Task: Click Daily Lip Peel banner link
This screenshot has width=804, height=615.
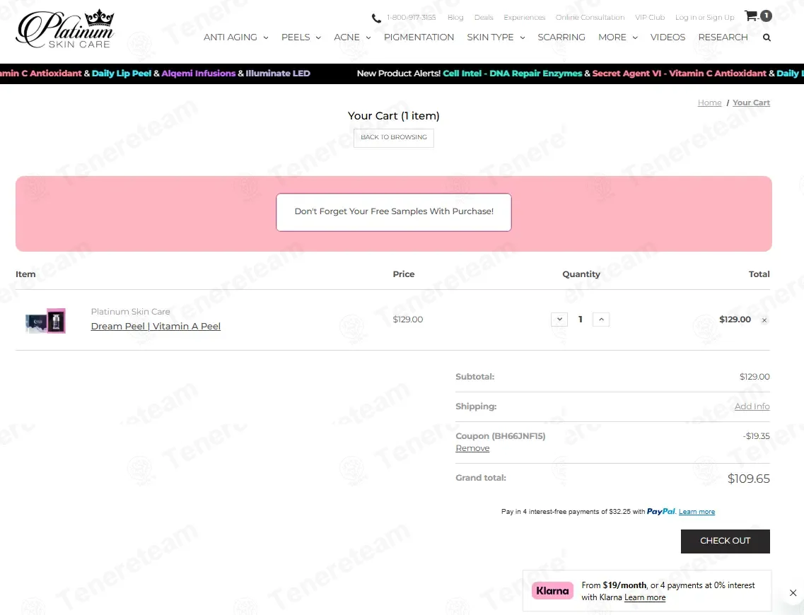Action: pyautogui.click(x=122, y=74)
